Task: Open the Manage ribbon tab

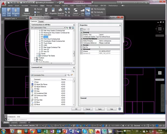Action: pyautogui.click(x=49, y=5)
